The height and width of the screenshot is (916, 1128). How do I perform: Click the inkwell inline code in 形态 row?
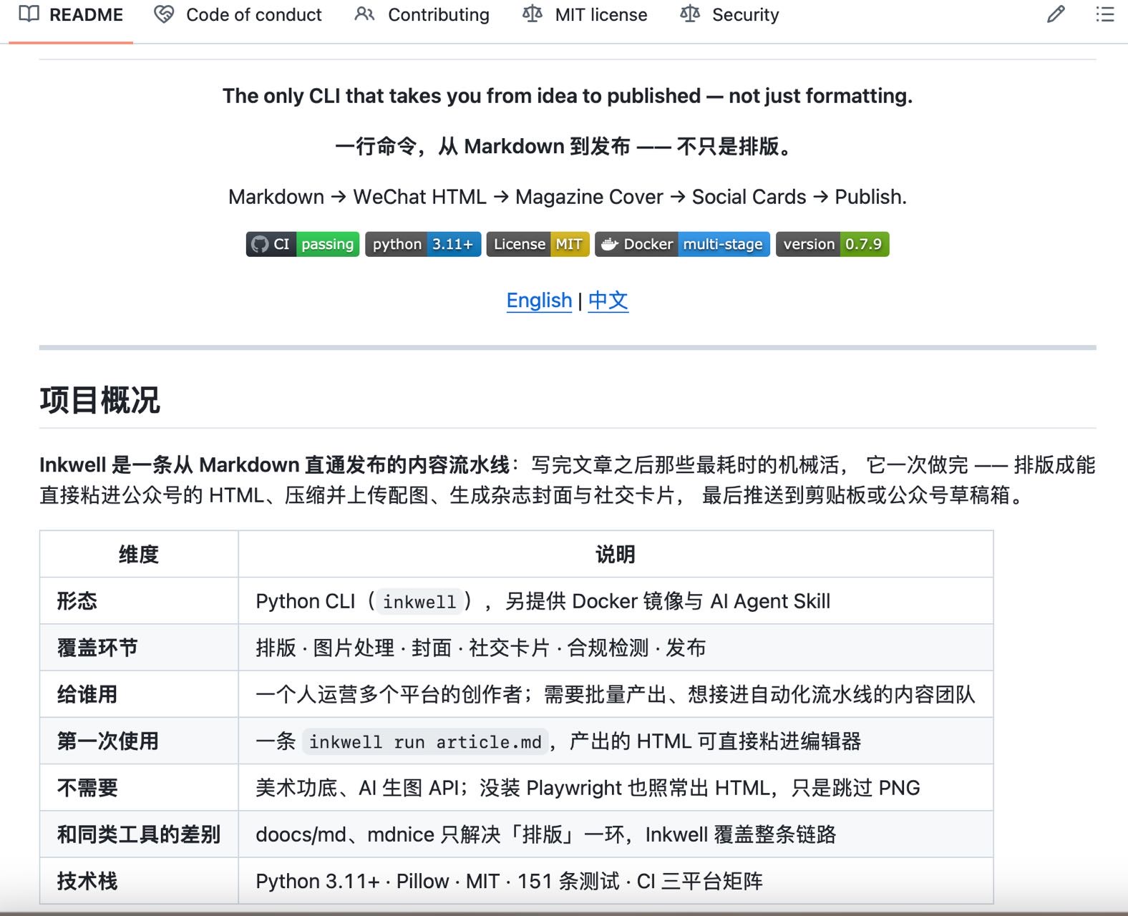[419, 602]
